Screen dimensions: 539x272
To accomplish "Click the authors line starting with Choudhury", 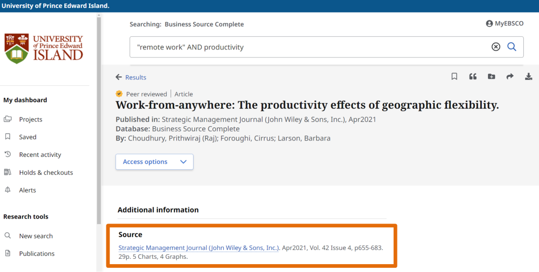I will click(223, 138).
